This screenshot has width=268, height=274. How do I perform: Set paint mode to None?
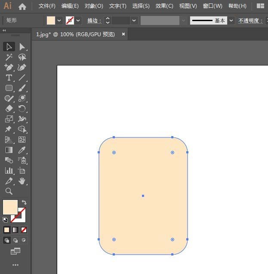(x=24, y=230)
